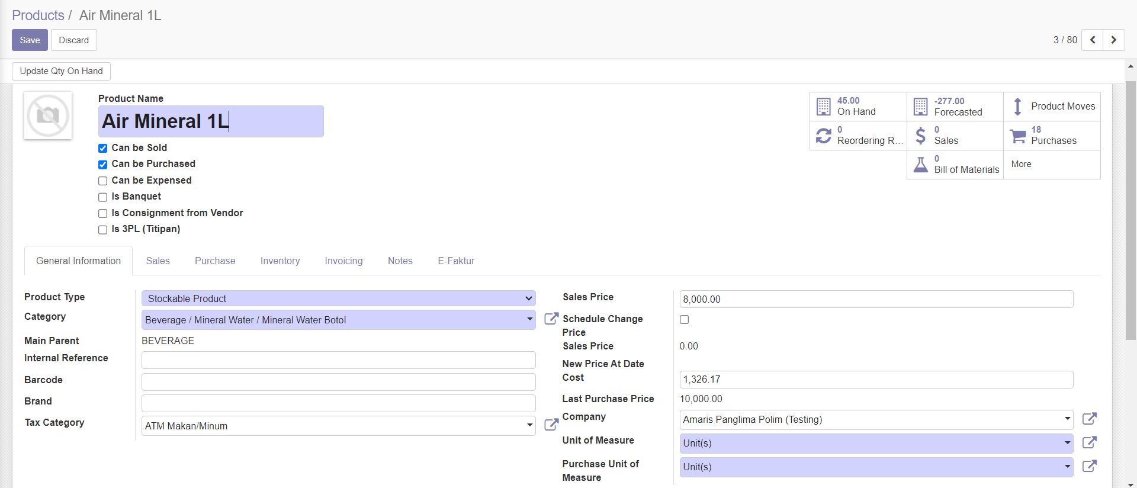1137x488 pixels.
Task: Click the Product Moves arrows icon
Action: [x=1017, y=107]
